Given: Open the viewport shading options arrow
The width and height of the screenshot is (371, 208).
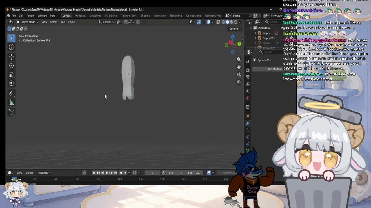Looking at the screenshot, I should [240, 22].
